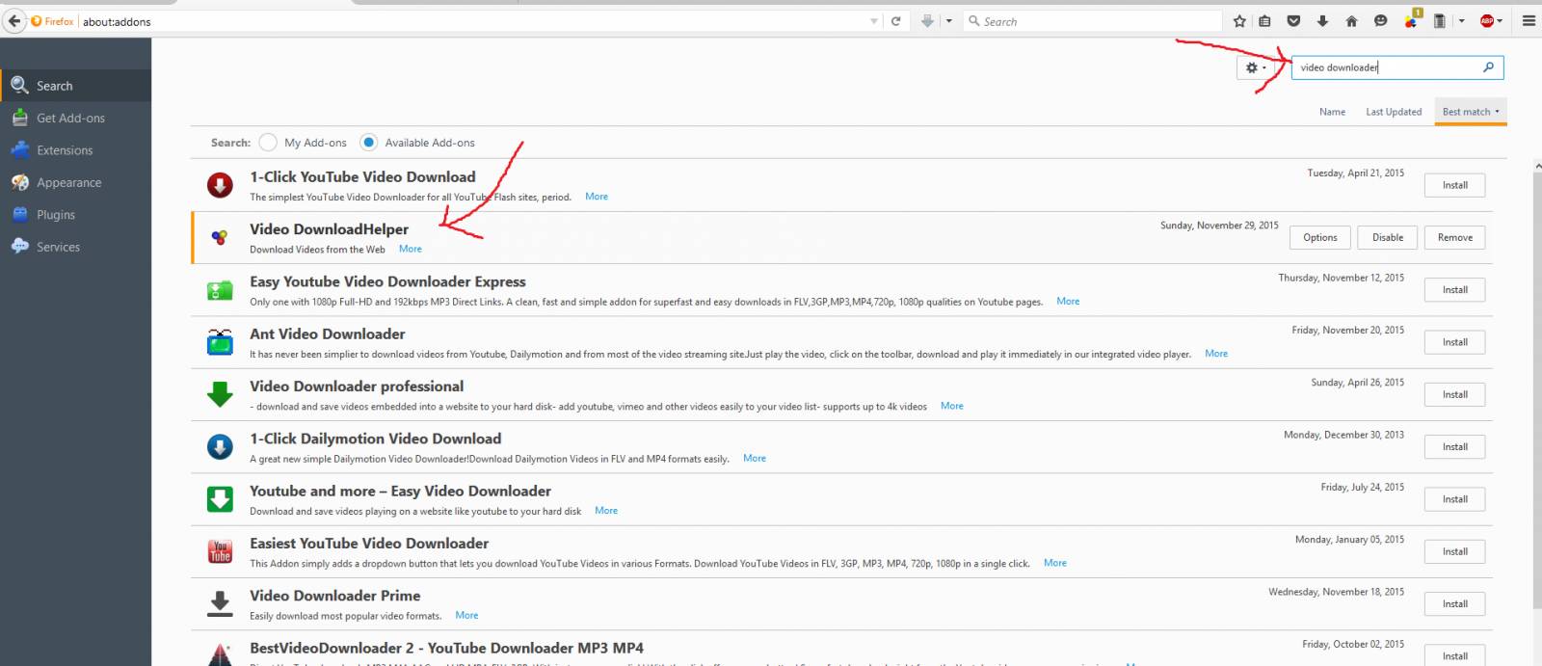Open the Hello chat smiley icon
Screen dimensions: 1542x666
(1380, 21)
